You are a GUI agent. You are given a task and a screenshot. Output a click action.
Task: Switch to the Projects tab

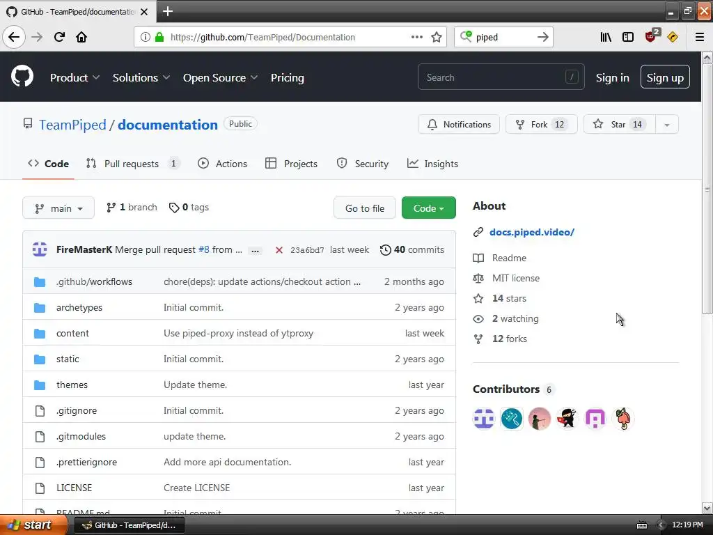292,164
